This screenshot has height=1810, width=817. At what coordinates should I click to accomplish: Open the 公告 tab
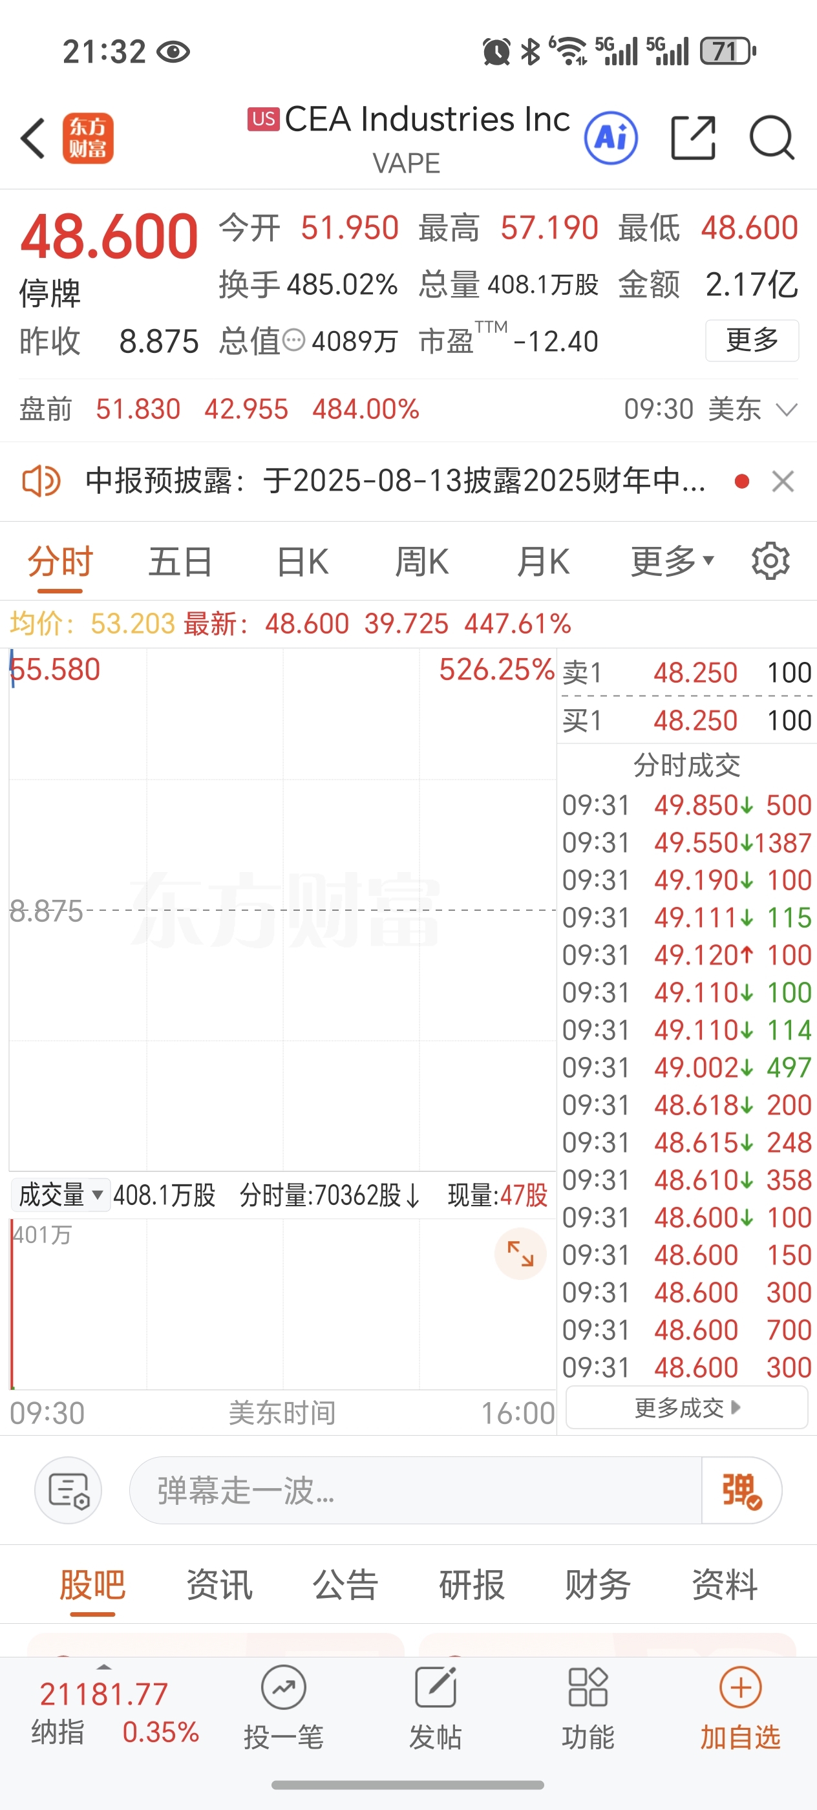346,1584
